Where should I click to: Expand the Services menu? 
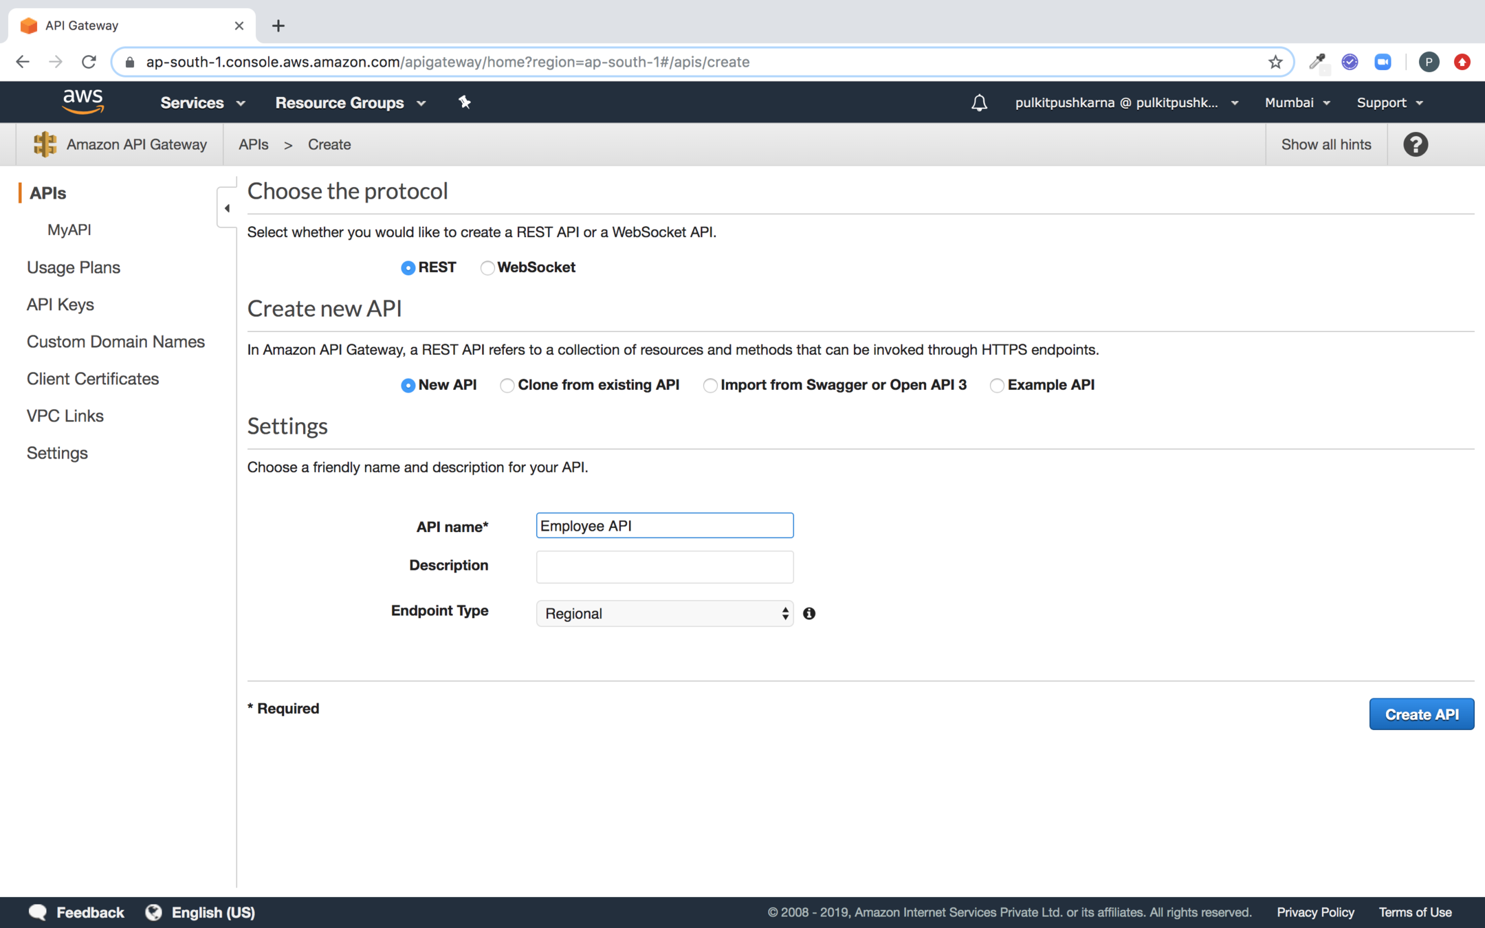pyautogui.click(x=202, y=103)
